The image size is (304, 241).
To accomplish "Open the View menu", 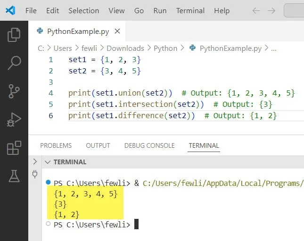I will click(116, 11).
